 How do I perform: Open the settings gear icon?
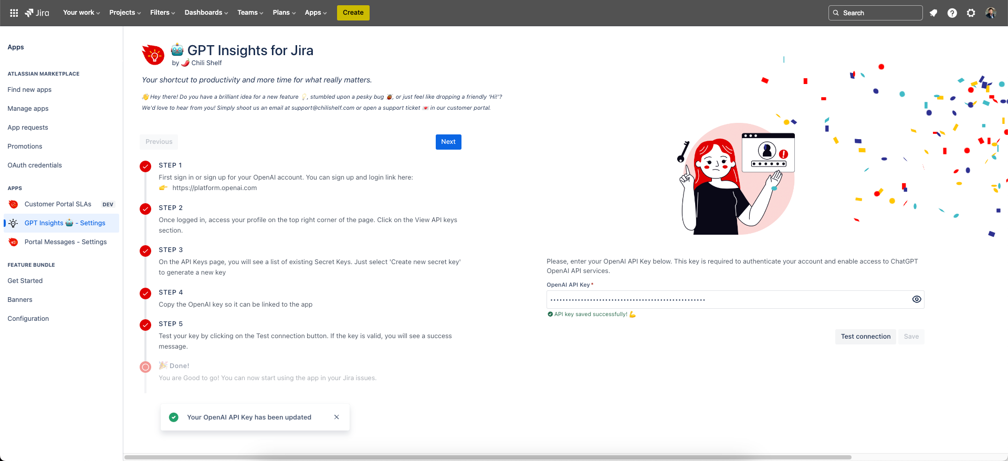click(971, 13)
